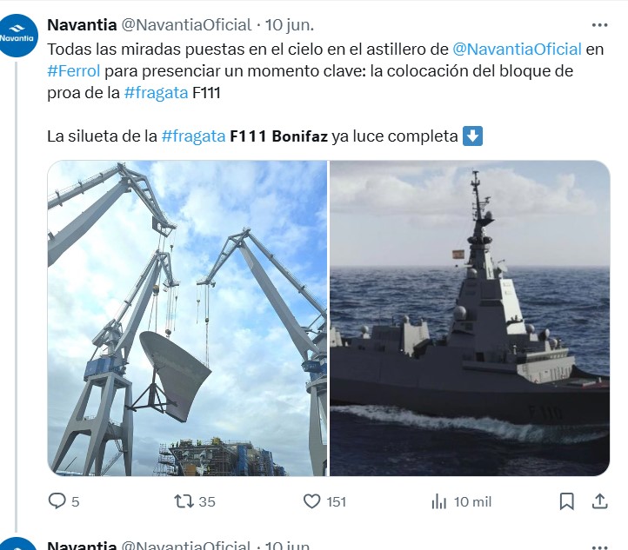
Task: Click the #fragata hashtag before F111 Bonifaz
Action: pos(193,136)
